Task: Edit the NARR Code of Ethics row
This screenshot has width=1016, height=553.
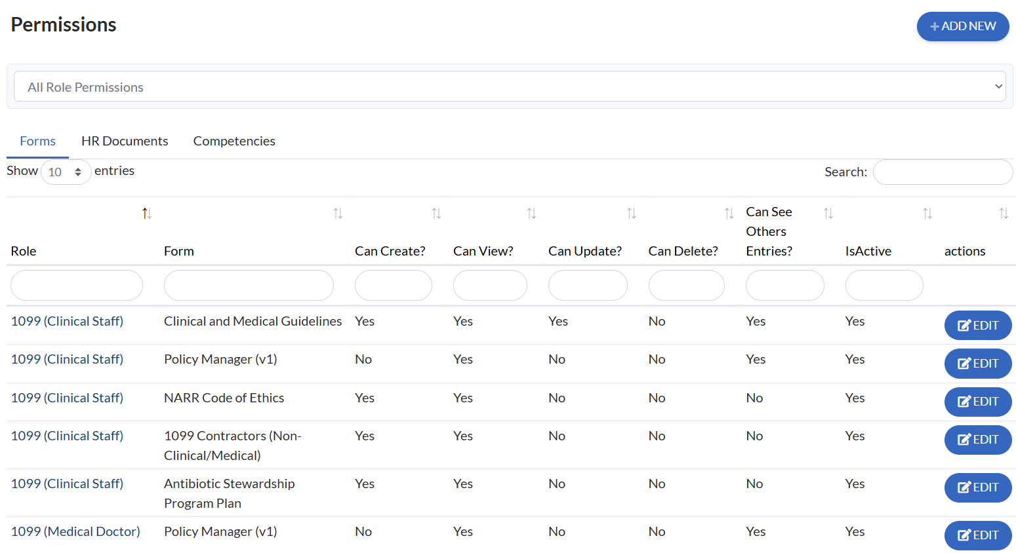Action: pos(977,402)
